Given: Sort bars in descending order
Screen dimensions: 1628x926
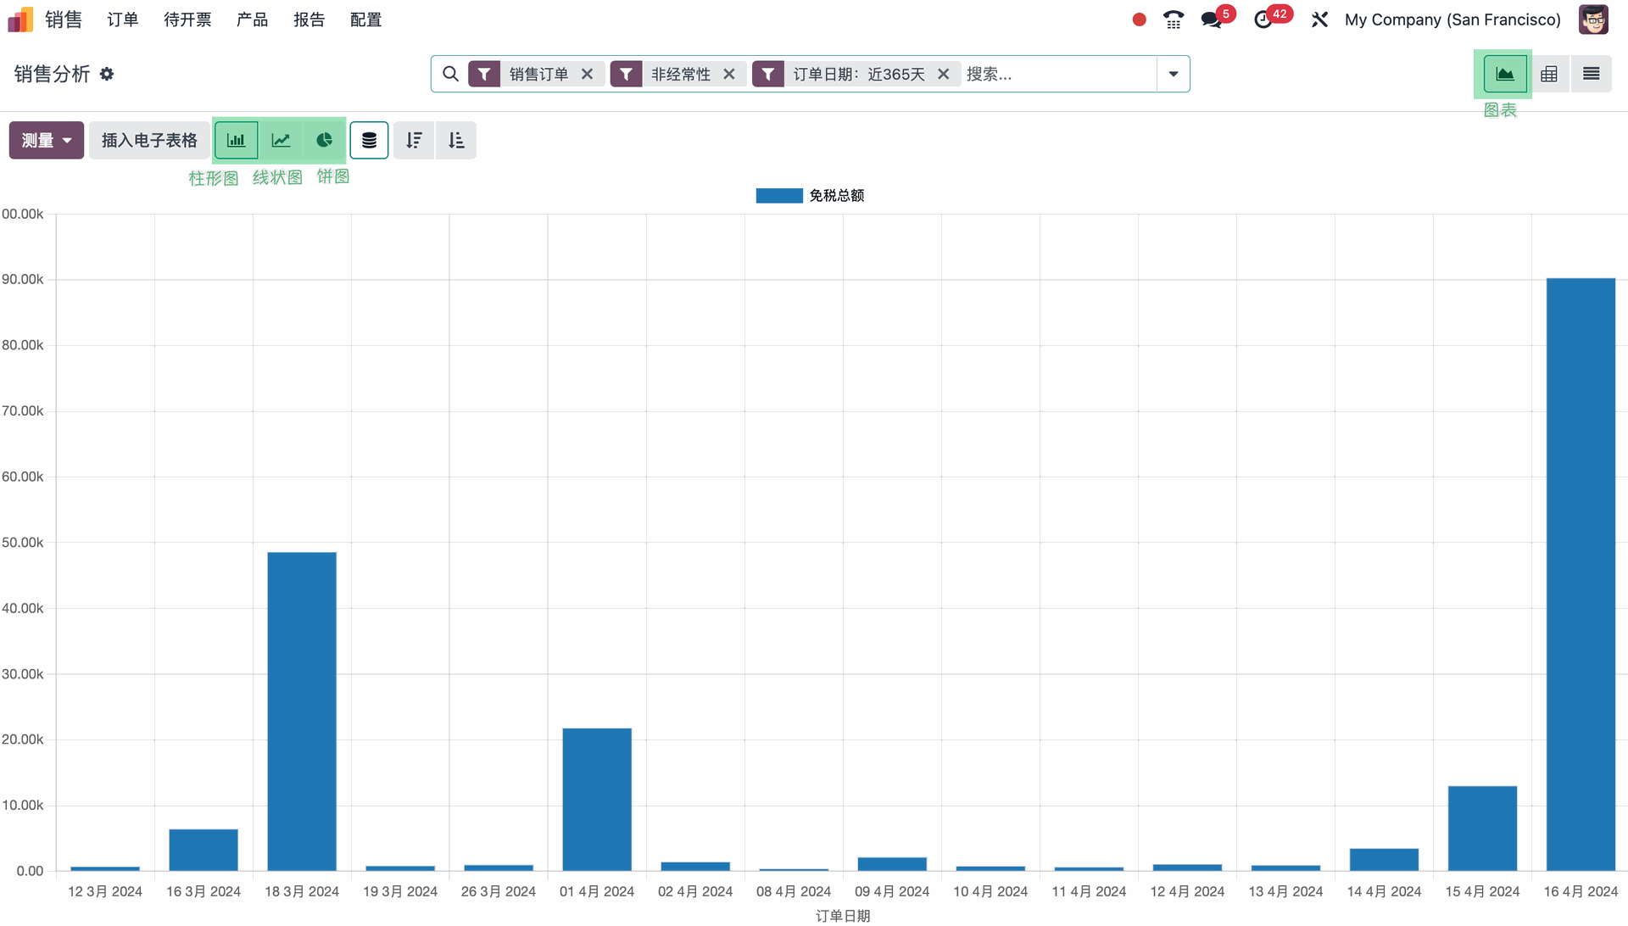Looking at the screenshot, I should point(414,141).
